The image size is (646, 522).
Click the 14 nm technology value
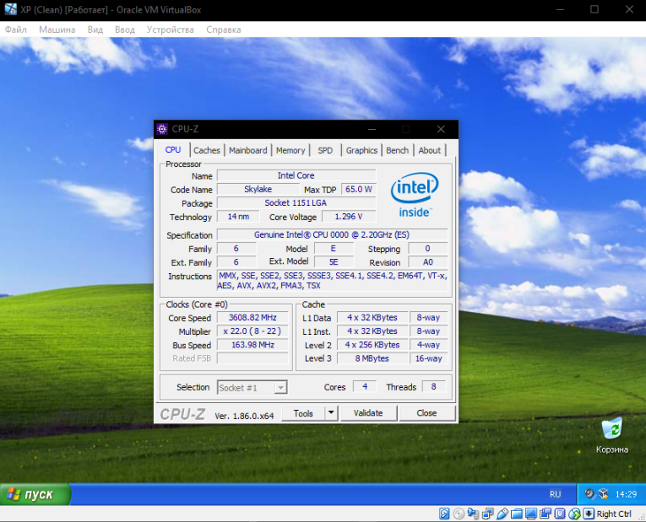coord(238,217)
